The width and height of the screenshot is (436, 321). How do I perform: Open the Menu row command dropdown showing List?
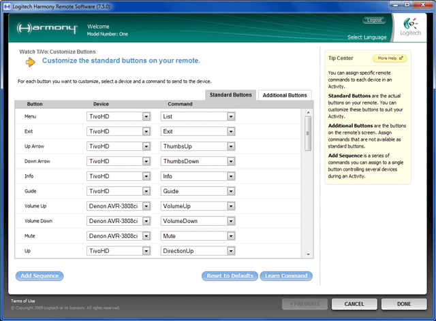(198, 116)
